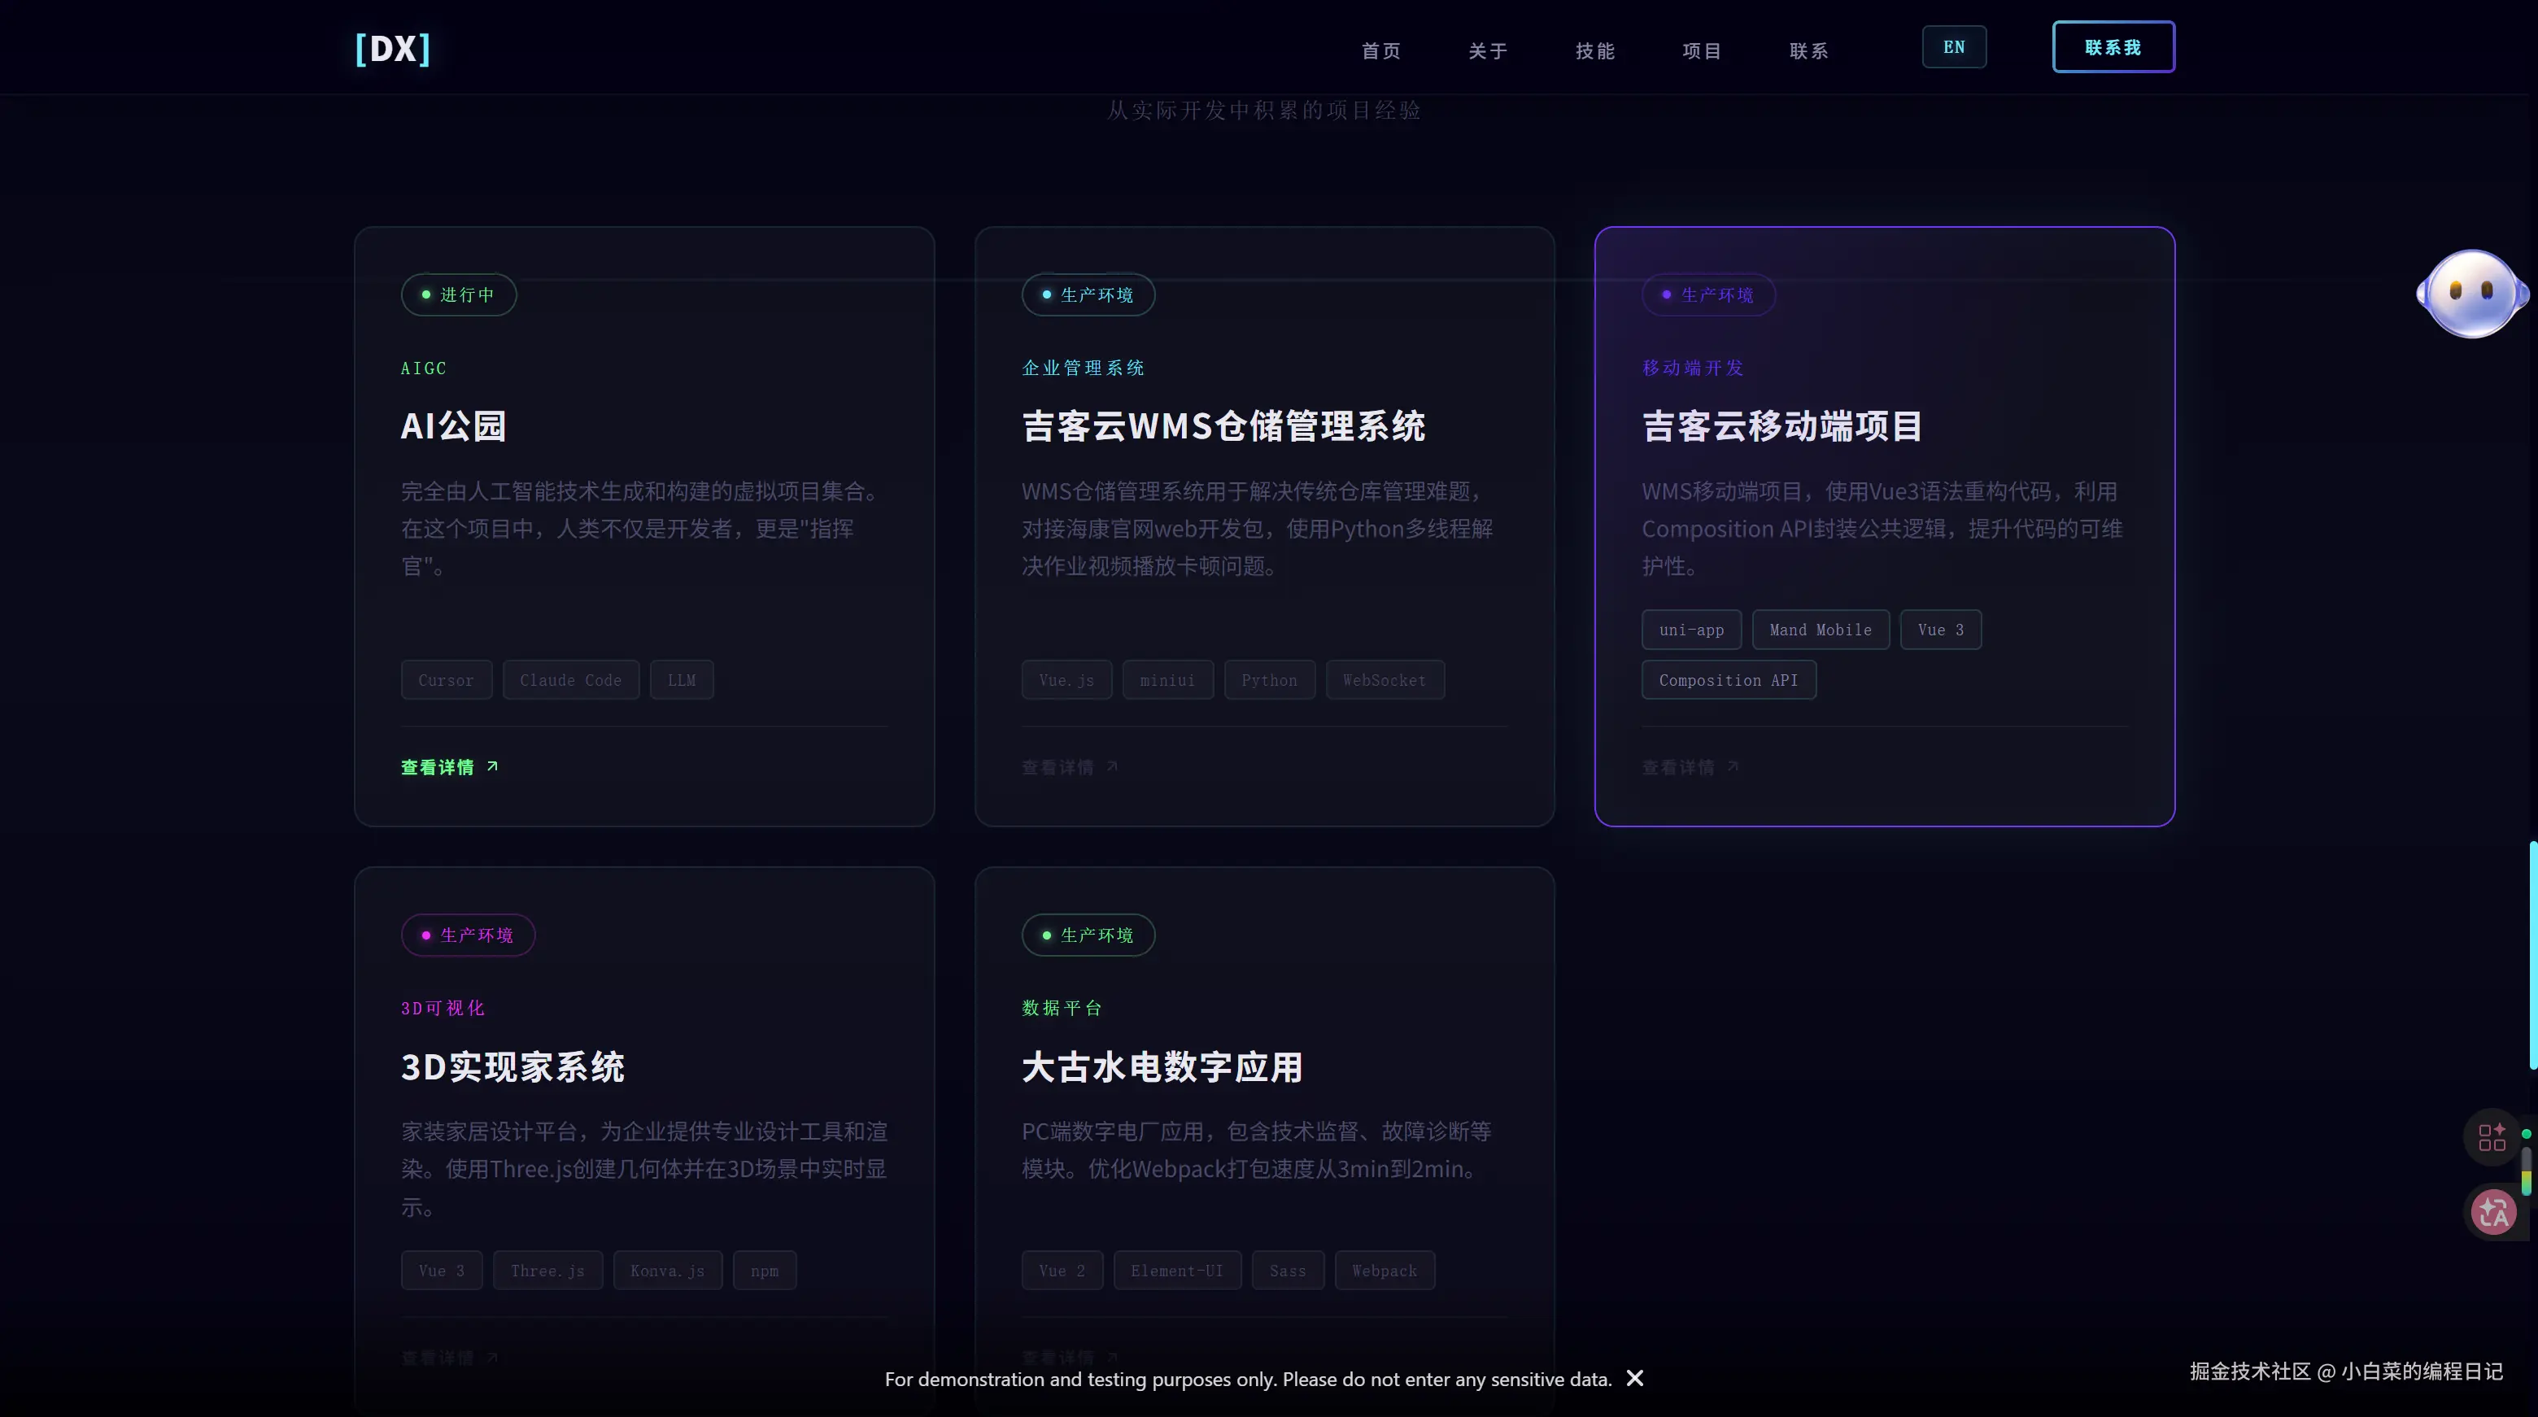Click the 大古水电数字应用 project title
This screenshot has width=2538, height=1417.
(x=1162, y=1067)
